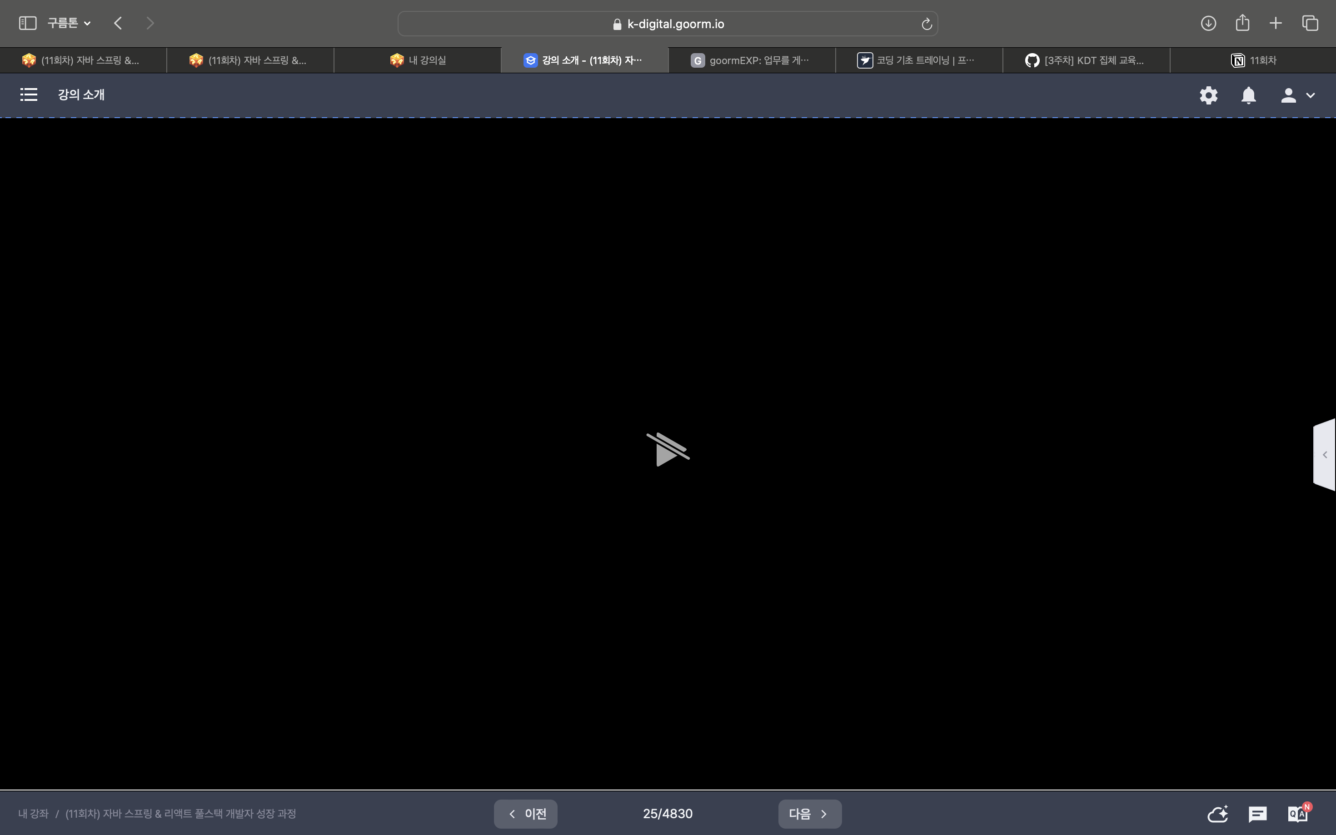1336x835 pixels.
Task: Open the notifications bell
Action: [x=1248, y=95]
